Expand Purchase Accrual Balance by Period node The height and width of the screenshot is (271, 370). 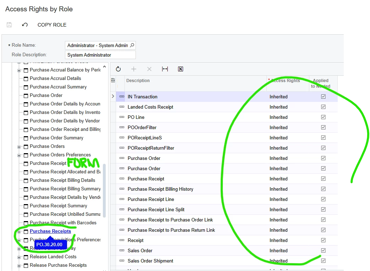click(19, 70)
